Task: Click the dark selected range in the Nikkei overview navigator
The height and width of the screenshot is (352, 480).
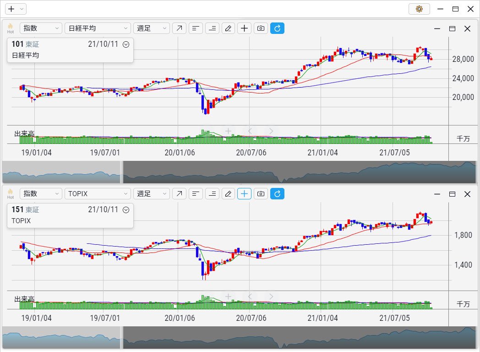Action: (x=300, y=172)
